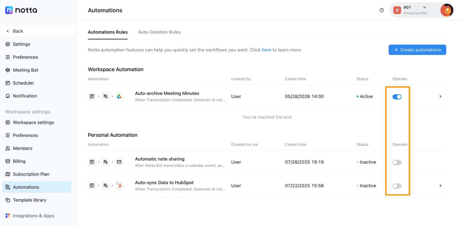Click the email envelope icon in note sharing row
The width and height of the screenshot is (465, 226).
[x=119, y=162]
